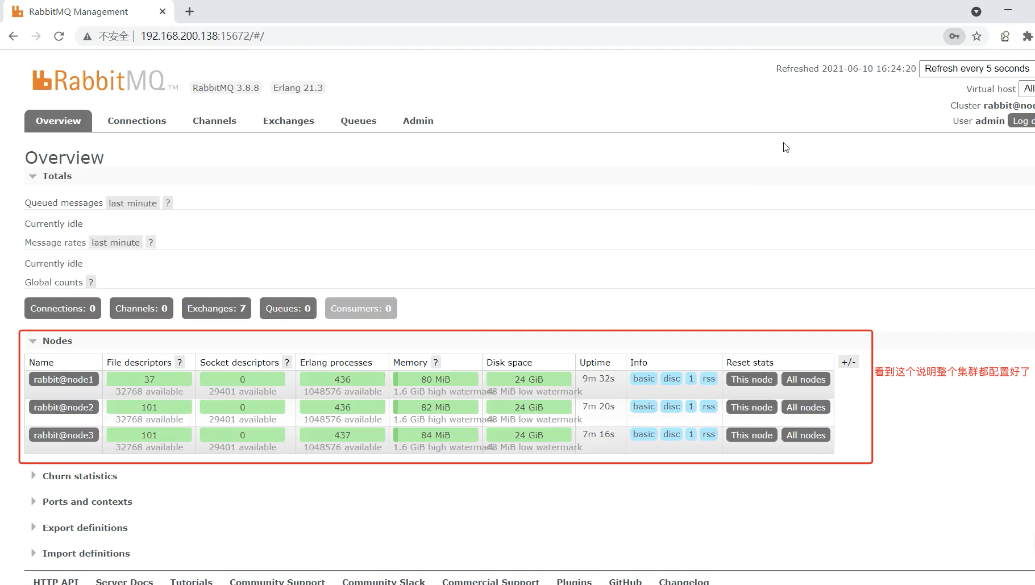The image size is (1035, 585).
Task: Click the 82 MiB memory bar of node2
Action: (435, 407)
